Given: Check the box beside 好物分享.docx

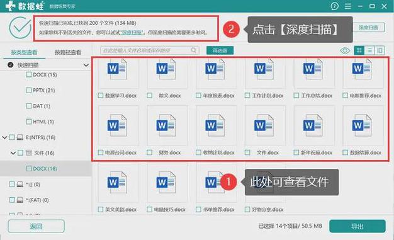Looking at the screenshot, I should [247, 209].
